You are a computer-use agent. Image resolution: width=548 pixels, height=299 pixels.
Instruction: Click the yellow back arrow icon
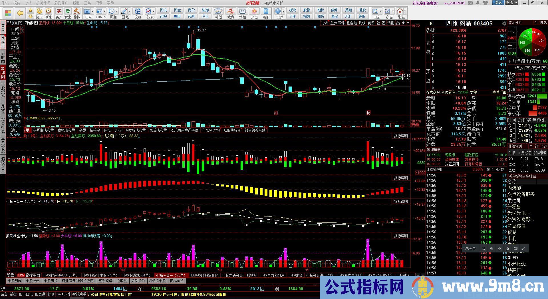pos(20,13)
